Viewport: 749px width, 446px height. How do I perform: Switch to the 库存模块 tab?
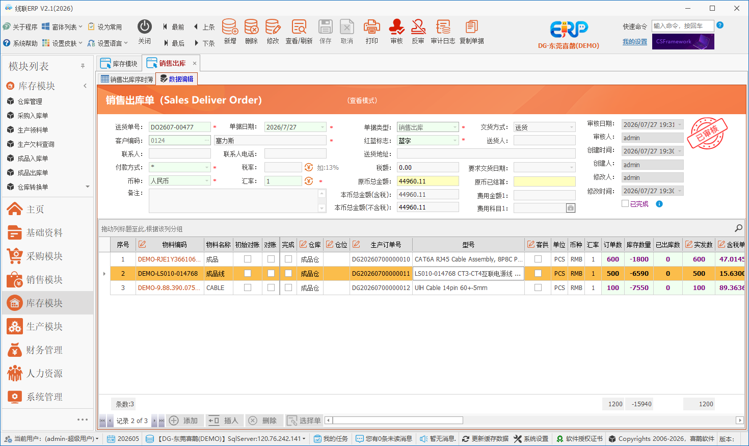119,63
